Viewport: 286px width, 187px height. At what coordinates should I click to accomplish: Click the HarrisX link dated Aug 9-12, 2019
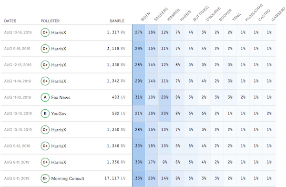coord(59,146)
